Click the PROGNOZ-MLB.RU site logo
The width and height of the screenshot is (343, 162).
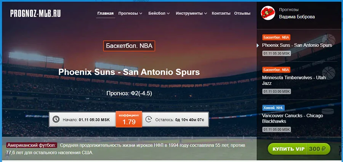click(x=35, y=14)
